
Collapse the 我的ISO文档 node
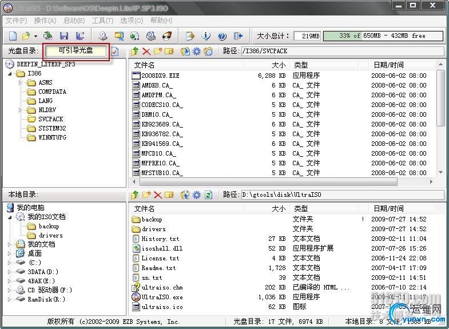point(10,217)
